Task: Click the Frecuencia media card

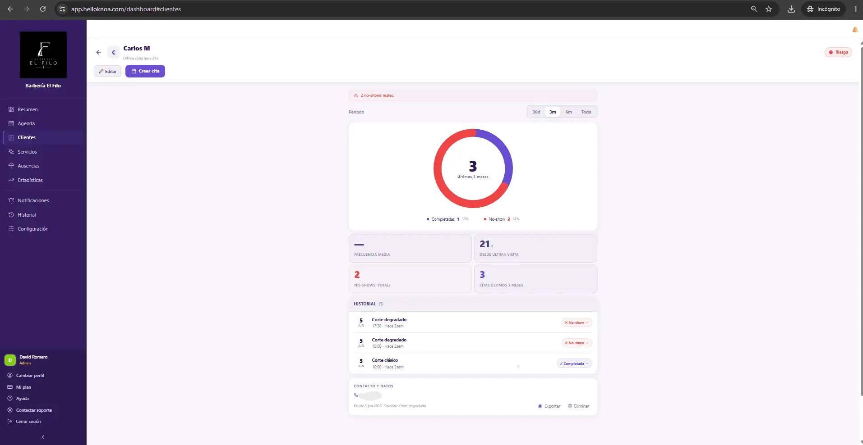Action: [x=410, y=248]
